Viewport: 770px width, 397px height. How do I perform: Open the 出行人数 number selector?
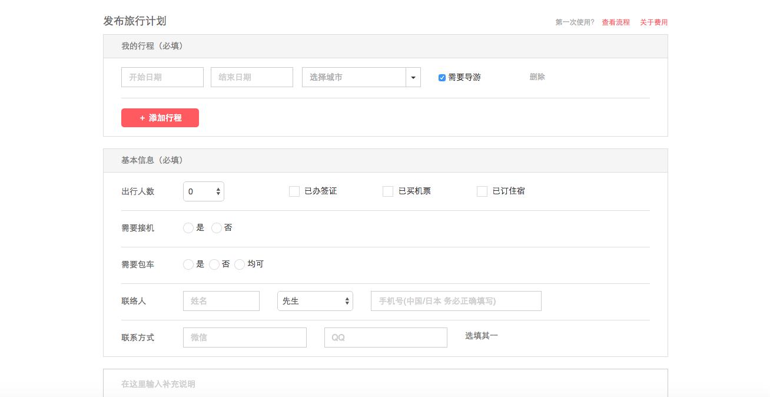[x=204, y=191]
